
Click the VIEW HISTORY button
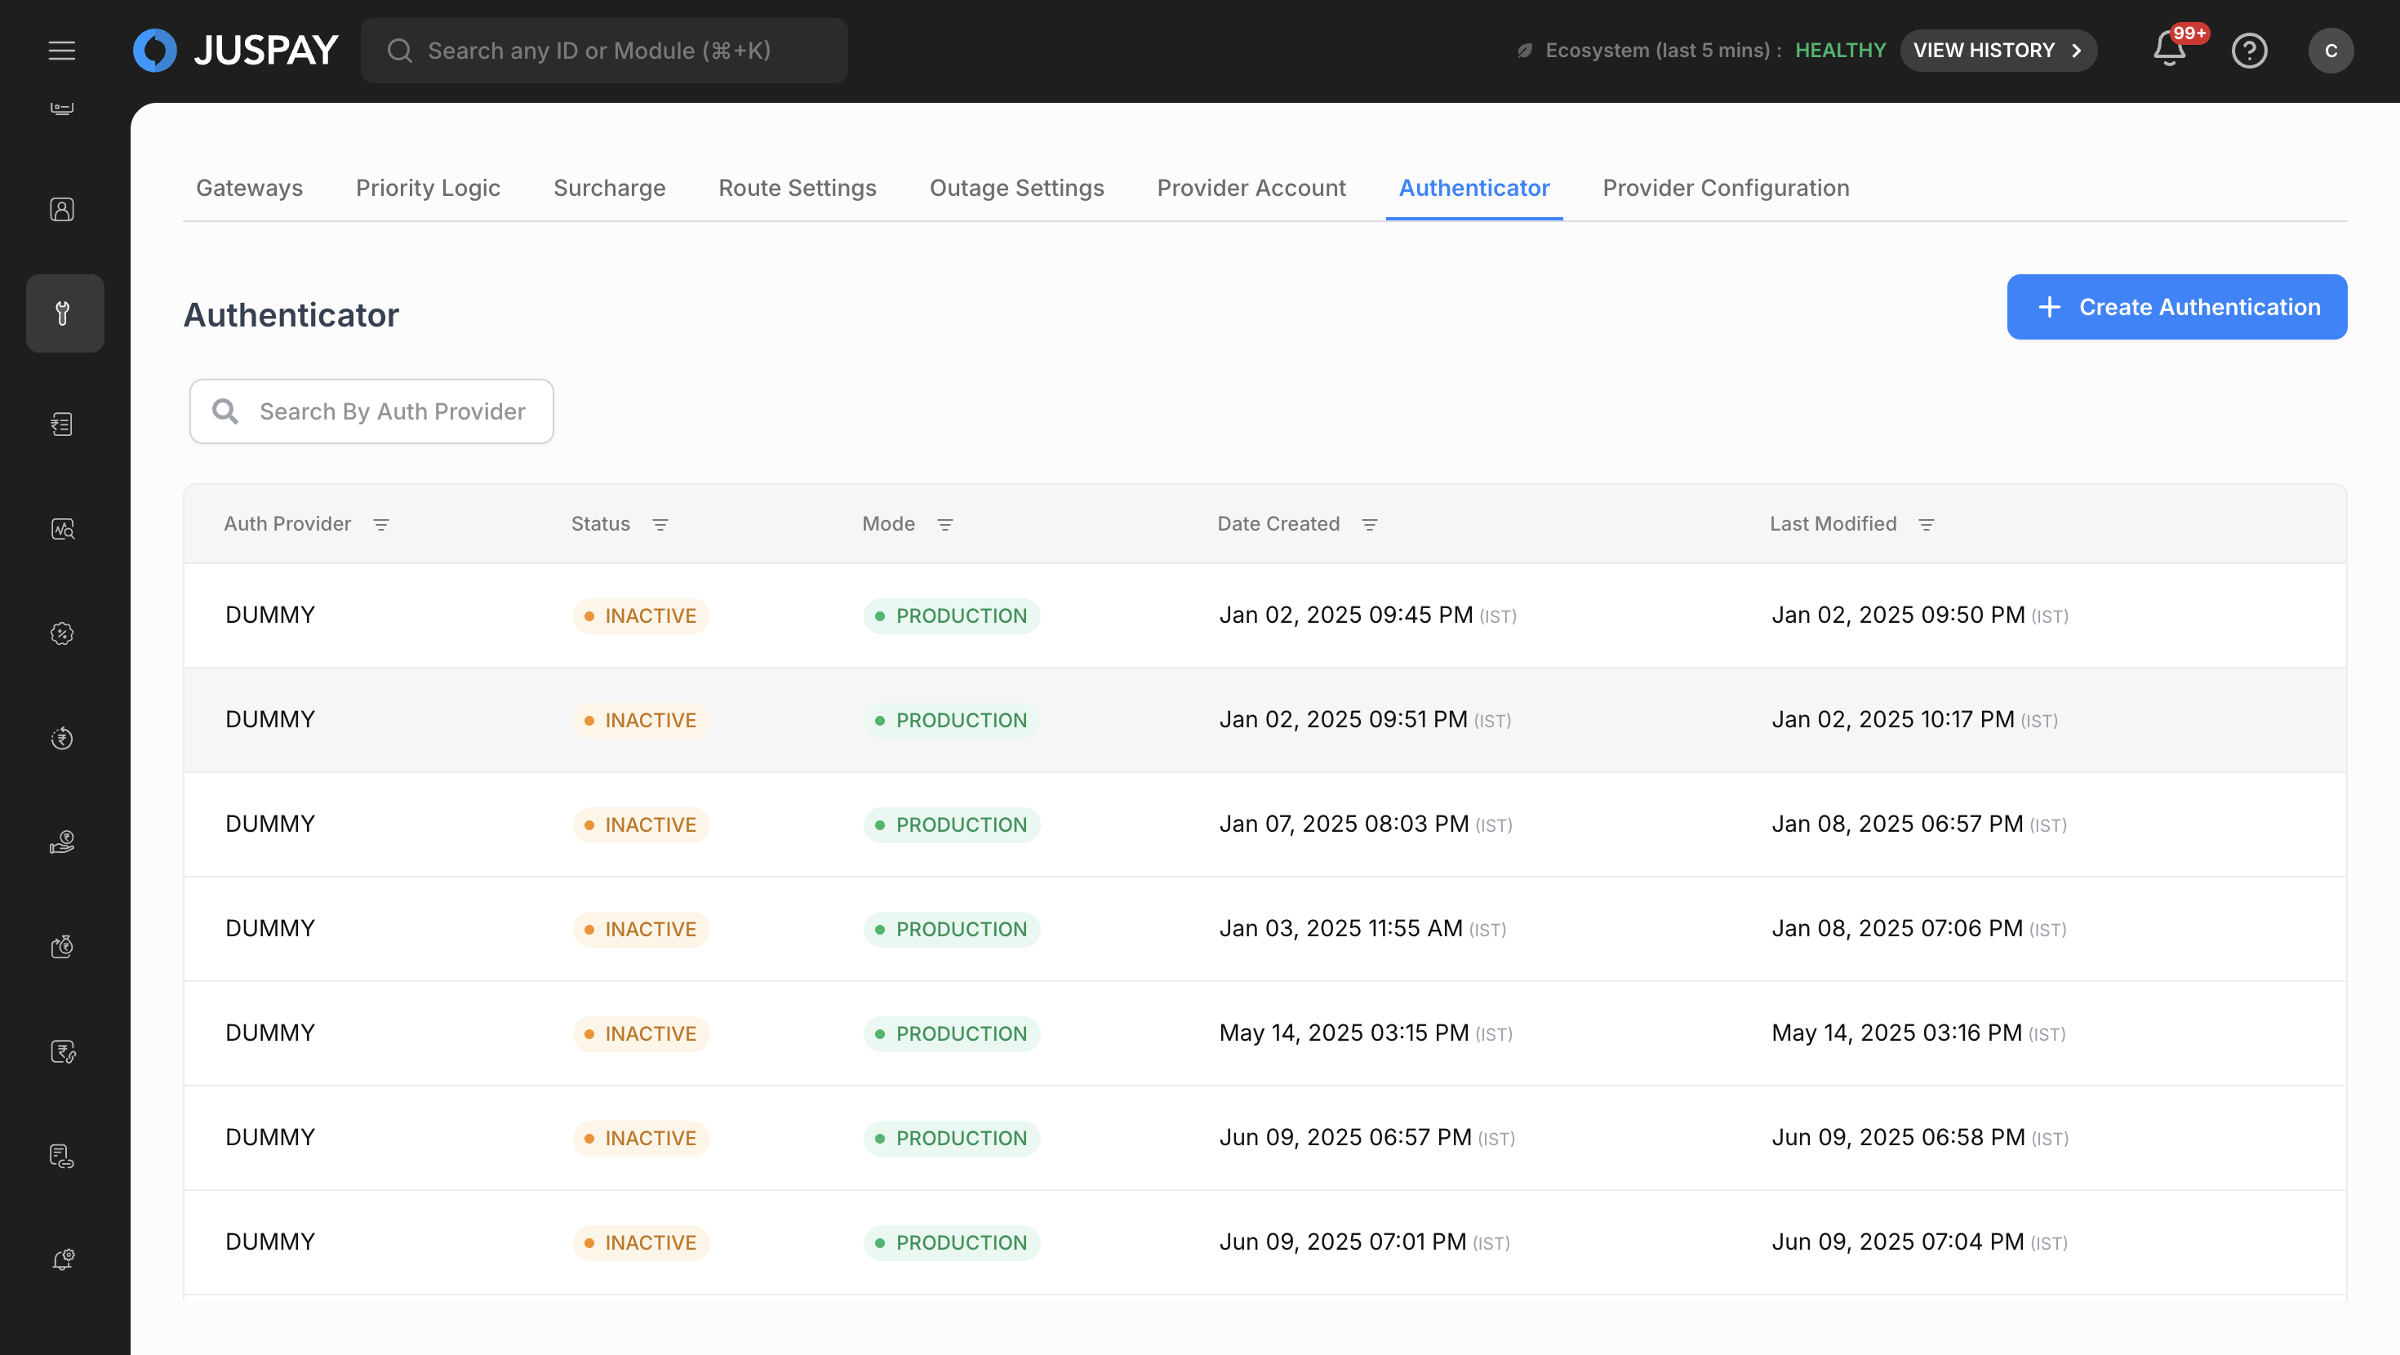pyautogui.click(x=1998, y=51)
